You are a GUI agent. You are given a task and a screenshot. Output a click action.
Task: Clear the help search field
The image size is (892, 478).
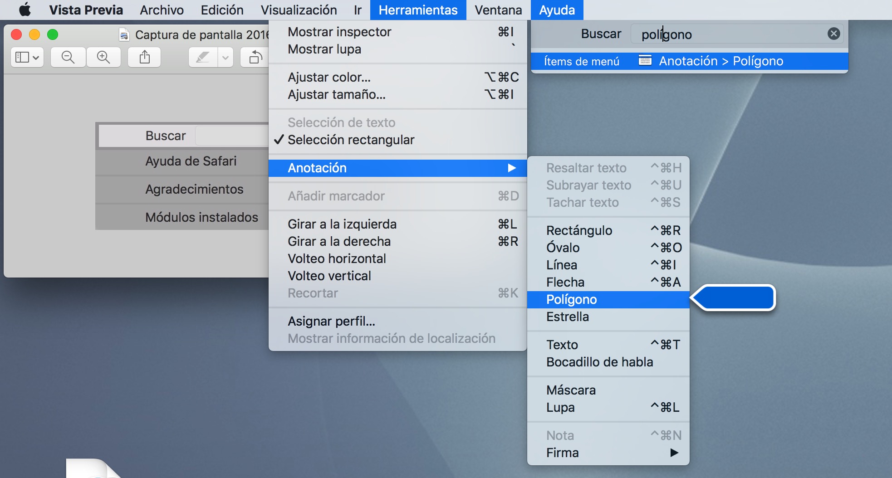[x=833, y=34]
